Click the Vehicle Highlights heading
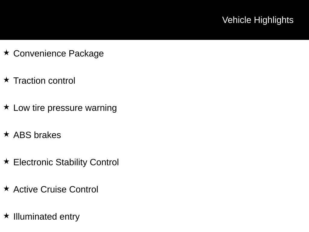 [258, 20]
